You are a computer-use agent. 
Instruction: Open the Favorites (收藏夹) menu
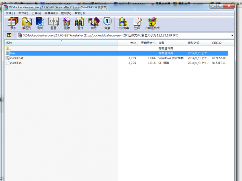point(51,13)
